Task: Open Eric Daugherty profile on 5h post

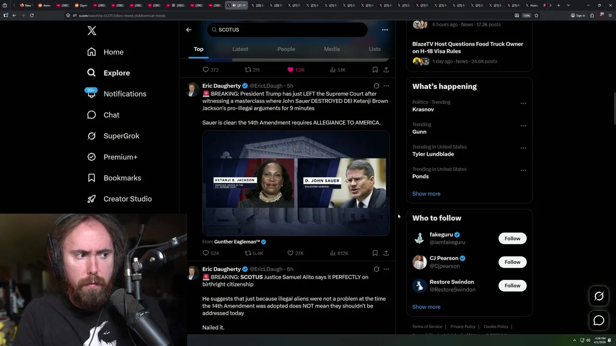Action: point(221,86)
